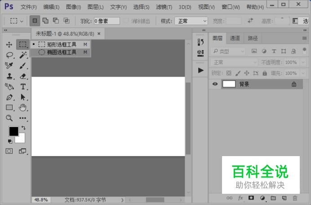
Task: Select the Pen tool
Action: (9, 97)
